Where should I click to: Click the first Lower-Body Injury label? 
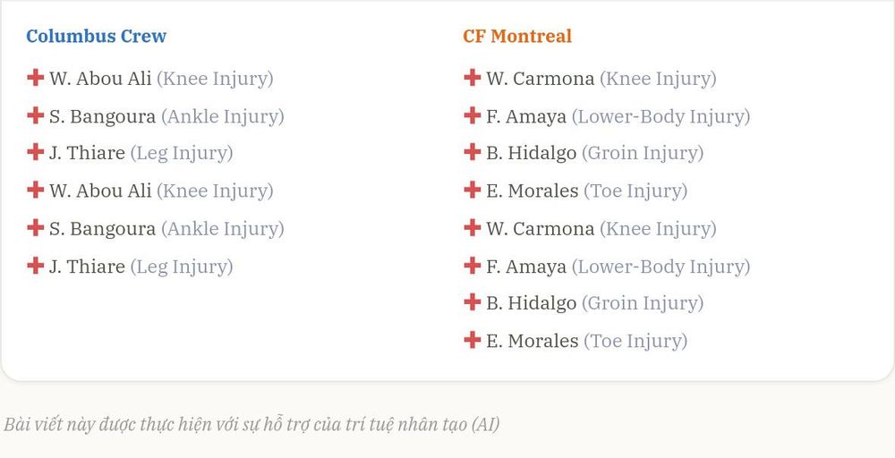(661, 116)
